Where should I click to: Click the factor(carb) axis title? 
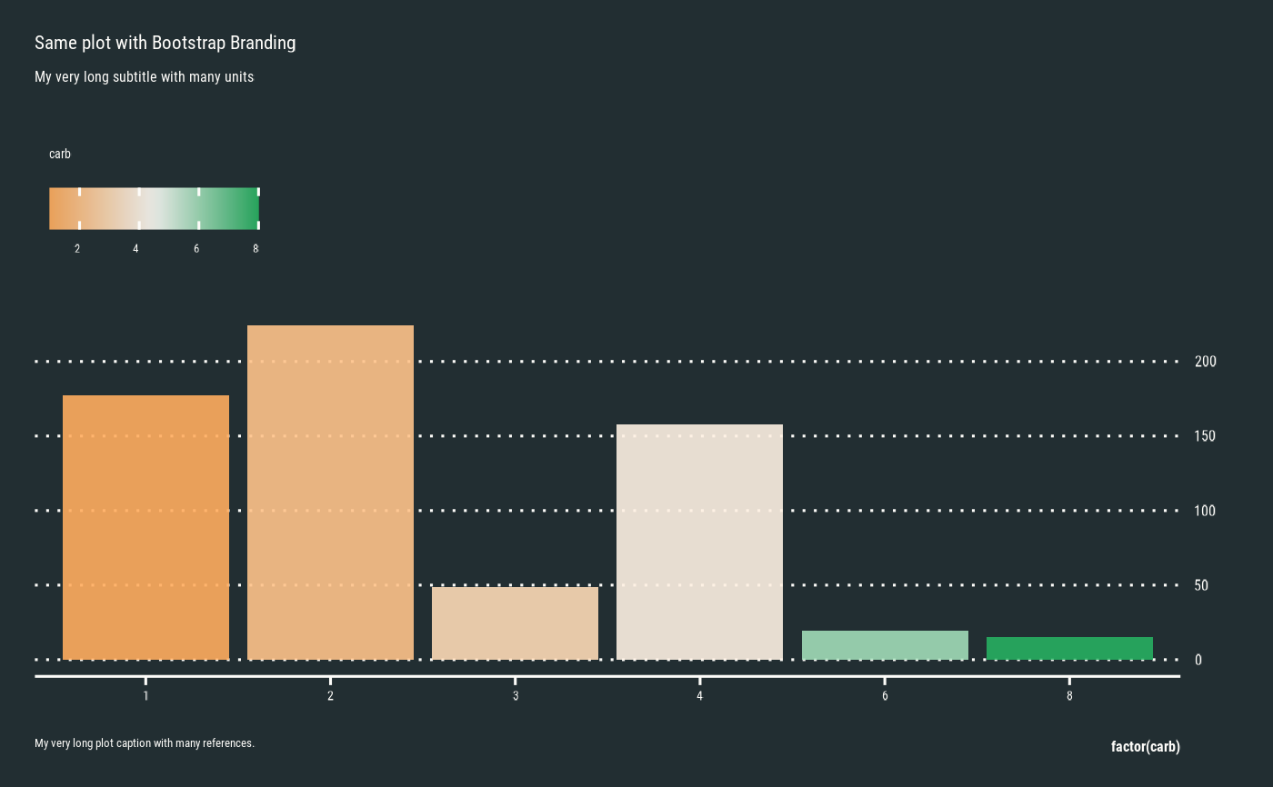[1146, 747]
